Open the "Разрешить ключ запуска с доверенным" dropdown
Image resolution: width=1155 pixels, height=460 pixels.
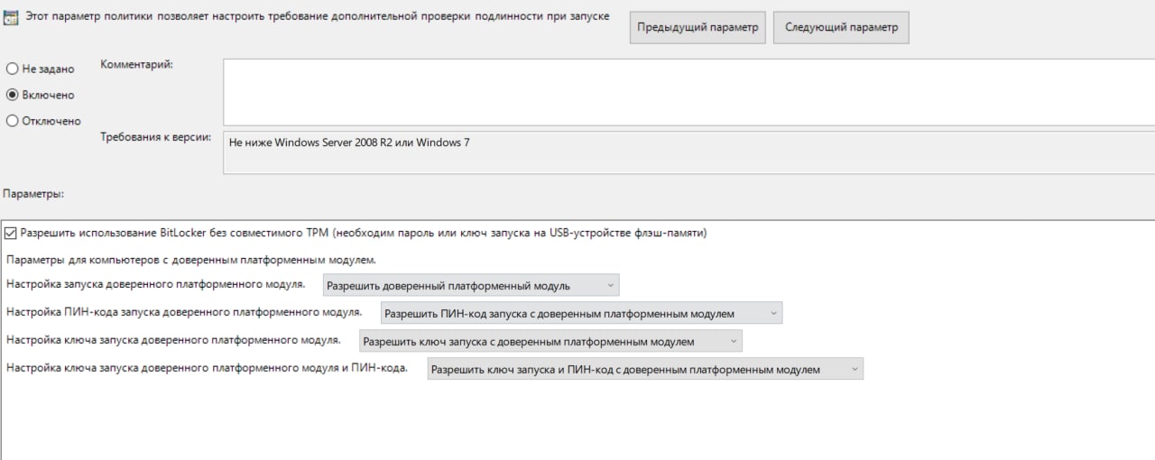click(550, 342)
